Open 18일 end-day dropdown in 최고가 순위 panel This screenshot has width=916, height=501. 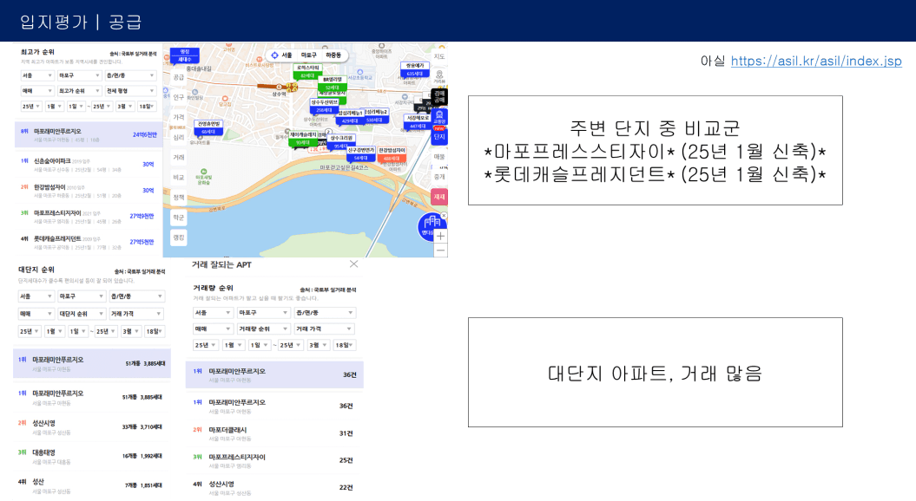[x=146, y=106]
